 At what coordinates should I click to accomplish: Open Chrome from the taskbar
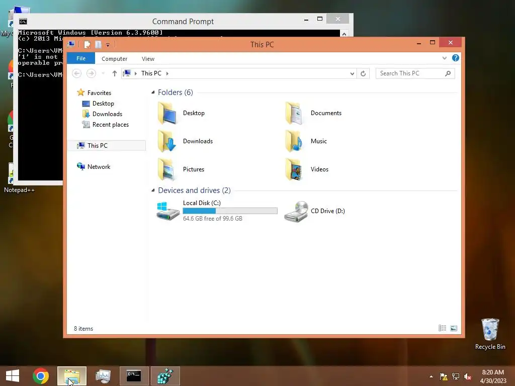point(41,376)
